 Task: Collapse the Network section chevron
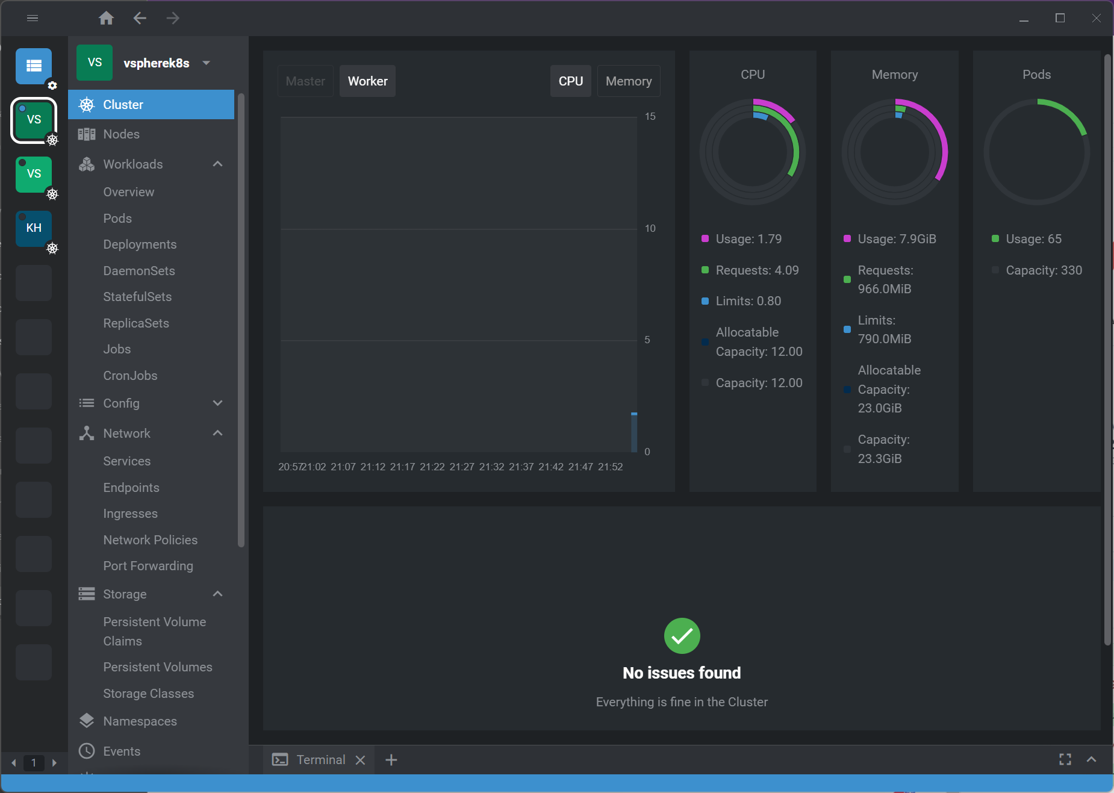[x=218, y=433]
